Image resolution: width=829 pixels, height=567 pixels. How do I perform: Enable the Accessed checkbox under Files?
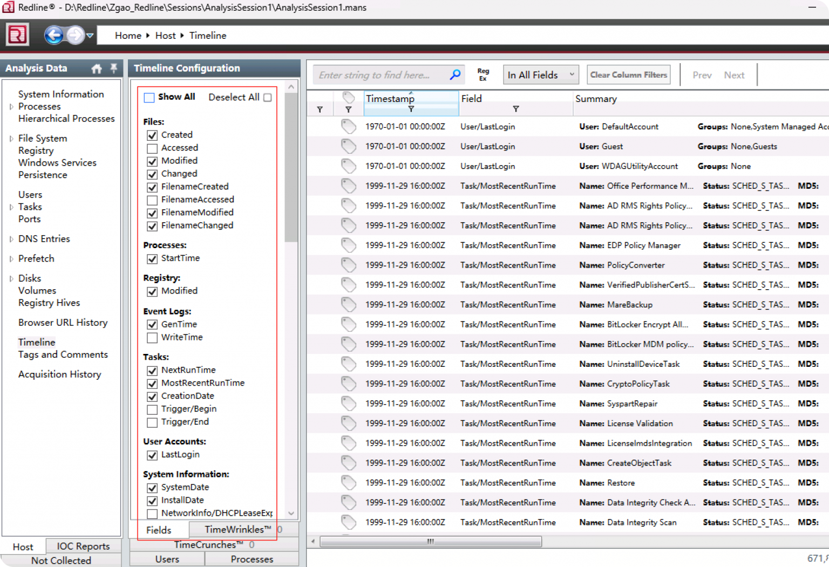point(152,148)
